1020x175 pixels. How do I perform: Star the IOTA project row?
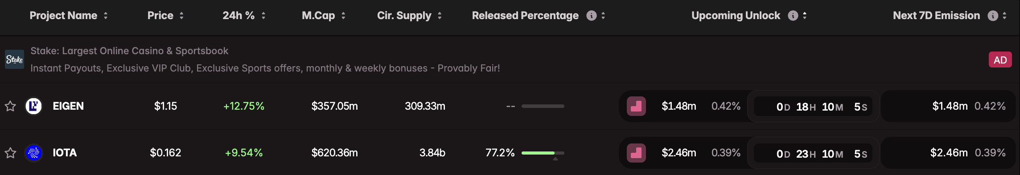(x=10, y=153)
